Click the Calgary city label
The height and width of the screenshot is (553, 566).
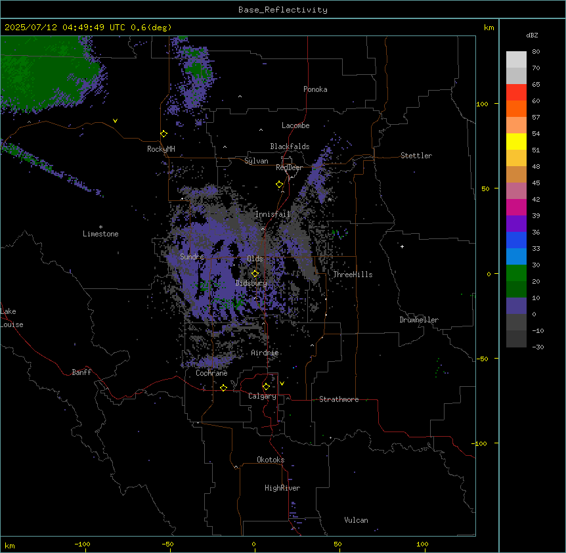coord(262,396)
